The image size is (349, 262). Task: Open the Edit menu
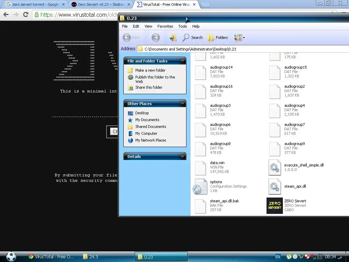[x=136, y=26]
